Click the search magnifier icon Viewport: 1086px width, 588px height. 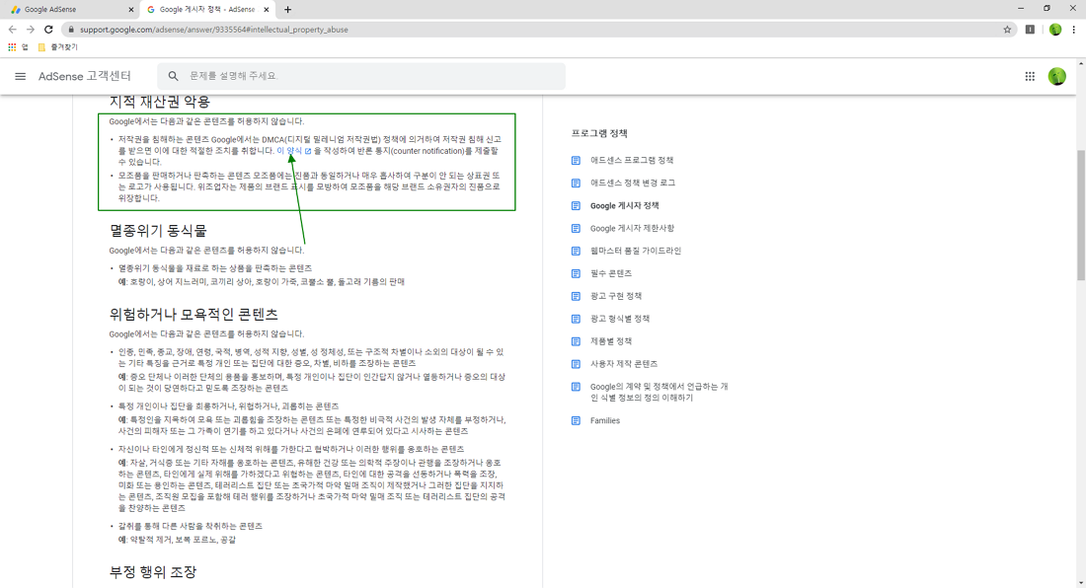(173, 76)
